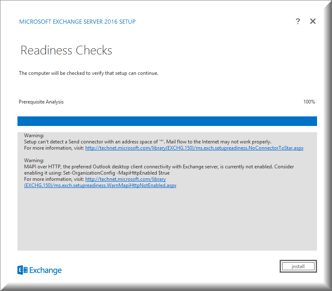Click the 100% progress value

[309, 102]
